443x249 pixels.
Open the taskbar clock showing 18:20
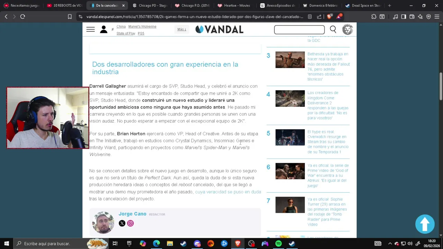[x=432, y=243]
